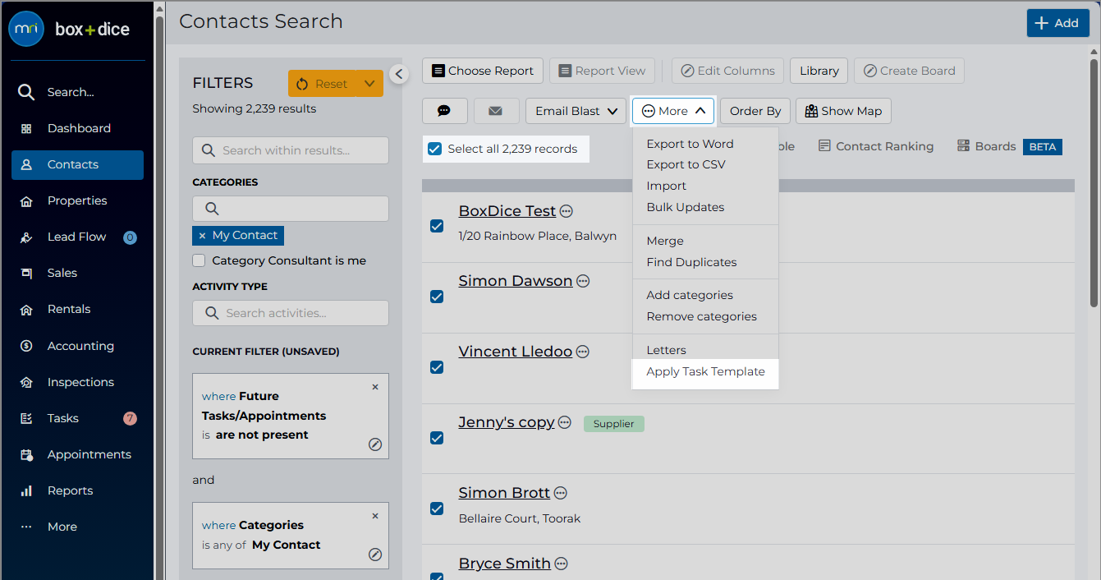Edit the Categories filter condition
Image resolution: width=1101 pixels, height=580 pixels.
click(x=375, y=555)
